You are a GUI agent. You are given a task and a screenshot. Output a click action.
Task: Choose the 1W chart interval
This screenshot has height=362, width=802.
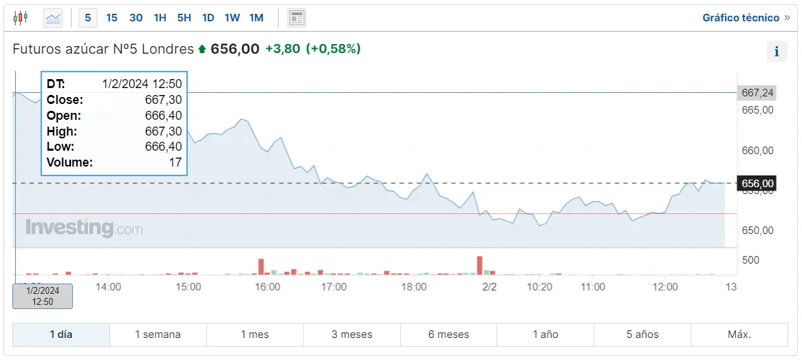[x=232, y=18]
